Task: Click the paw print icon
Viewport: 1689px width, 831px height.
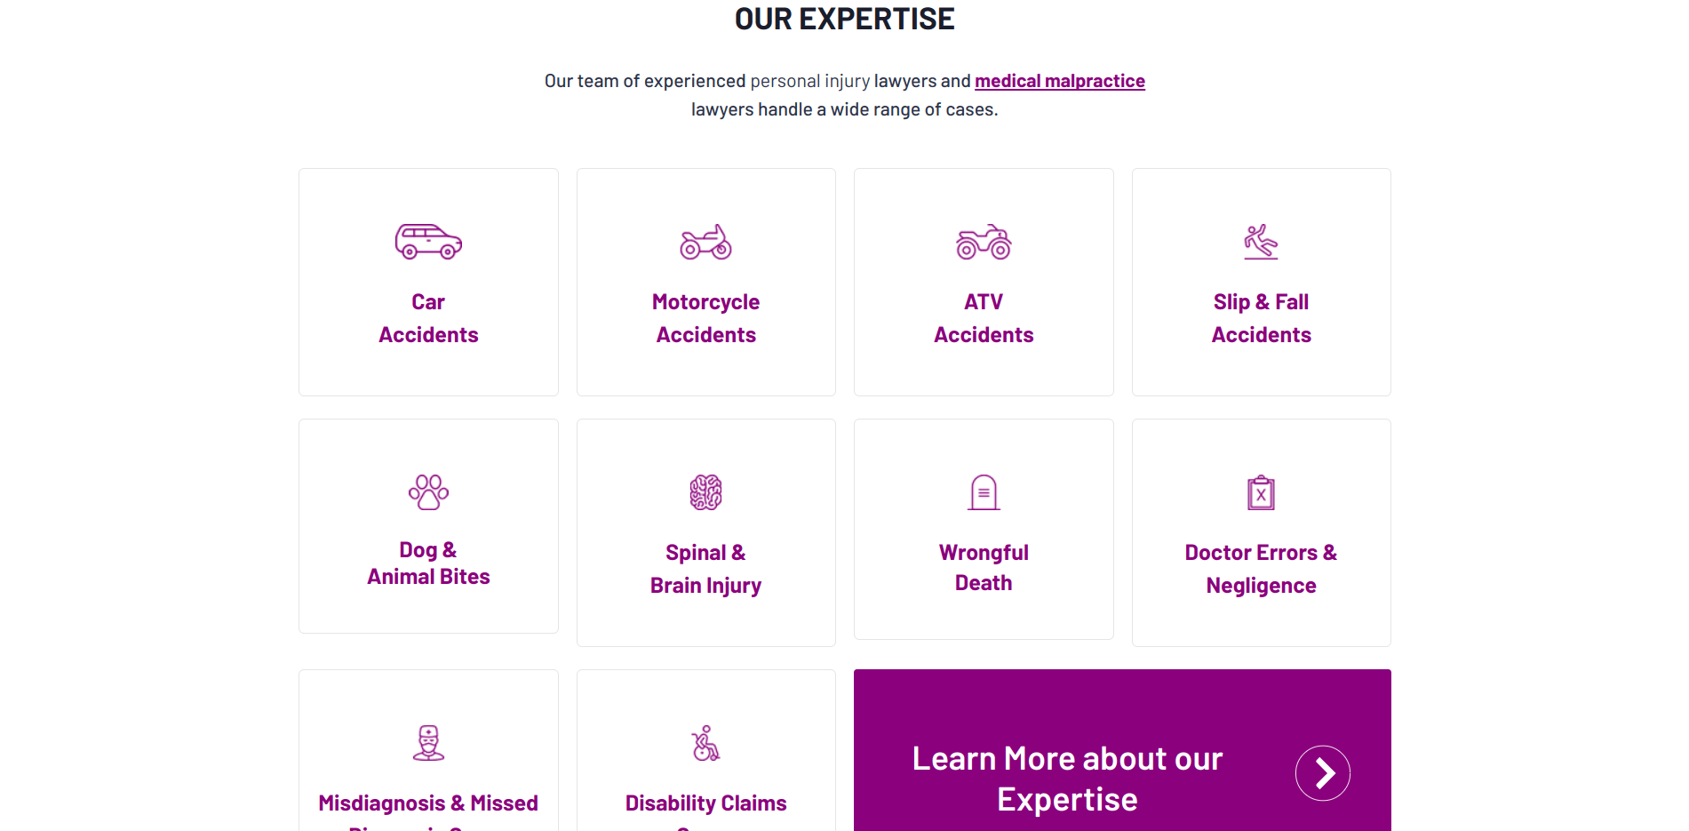Action: point(428,492)
